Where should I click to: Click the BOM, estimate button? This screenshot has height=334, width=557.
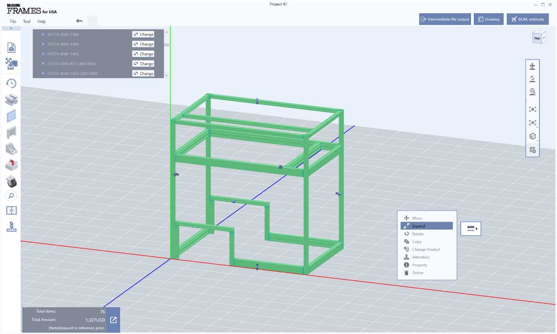[x=527, y=19]
